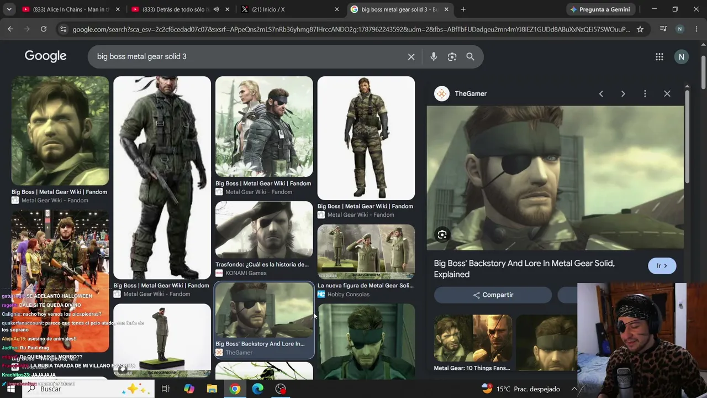Image resolution: width=707 pixels, height=398 pixels.
Task: Select the Trasfondo eyepatch Big Boss thumbnail
Action: (264, 229)
